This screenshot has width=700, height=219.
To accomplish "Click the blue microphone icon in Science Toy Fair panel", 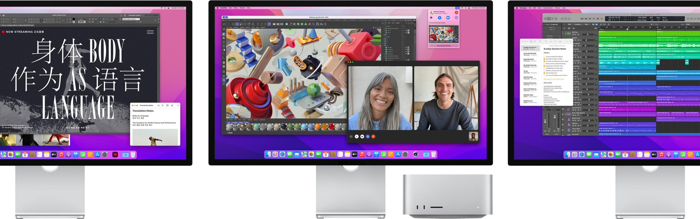I will 440,18.
